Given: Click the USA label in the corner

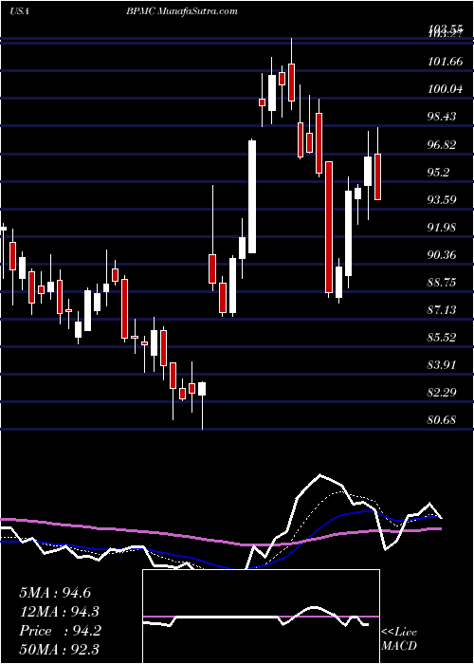Looking at the screenshot, I should pos(19,11).
